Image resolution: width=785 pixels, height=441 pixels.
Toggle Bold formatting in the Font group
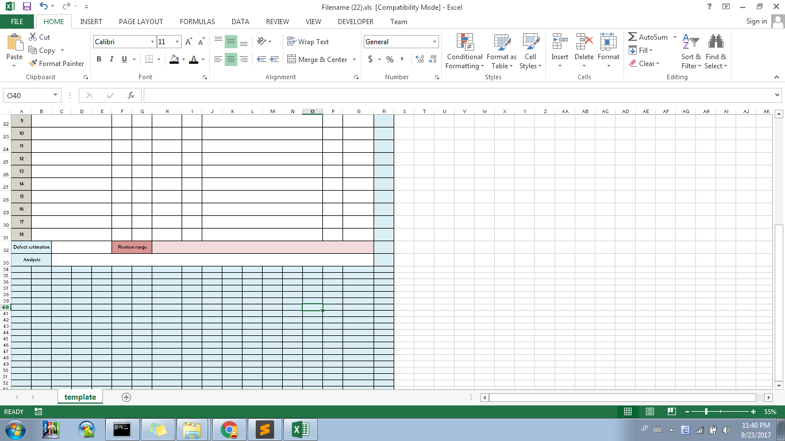point(98,59)
